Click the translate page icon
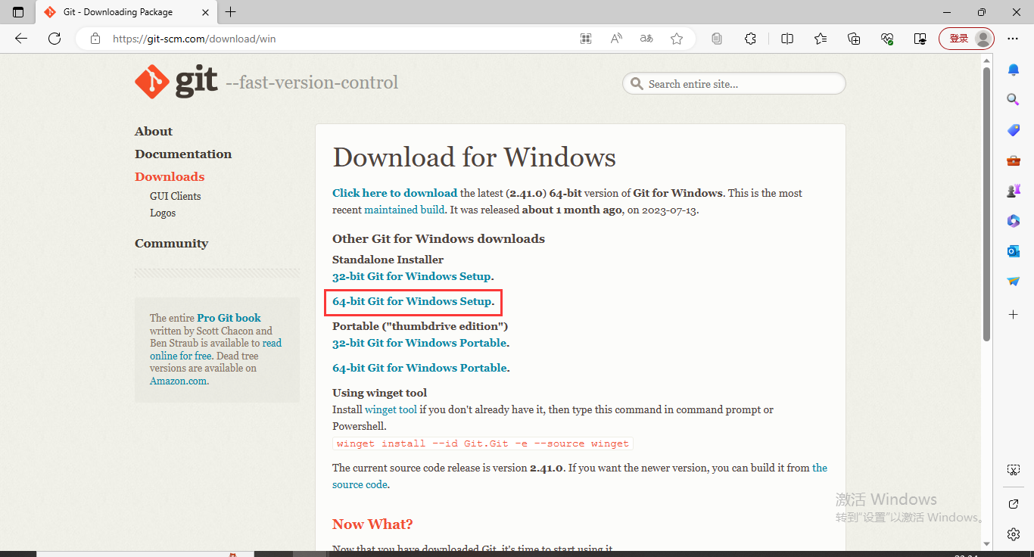1034x557 pixels. (x=646, y=39)
